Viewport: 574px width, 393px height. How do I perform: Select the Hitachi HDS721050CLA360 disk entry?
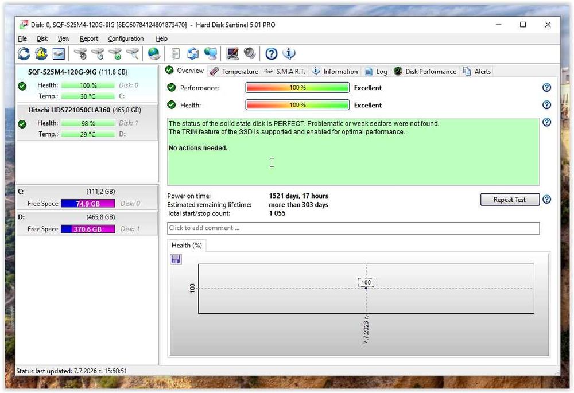coord(87,122)
